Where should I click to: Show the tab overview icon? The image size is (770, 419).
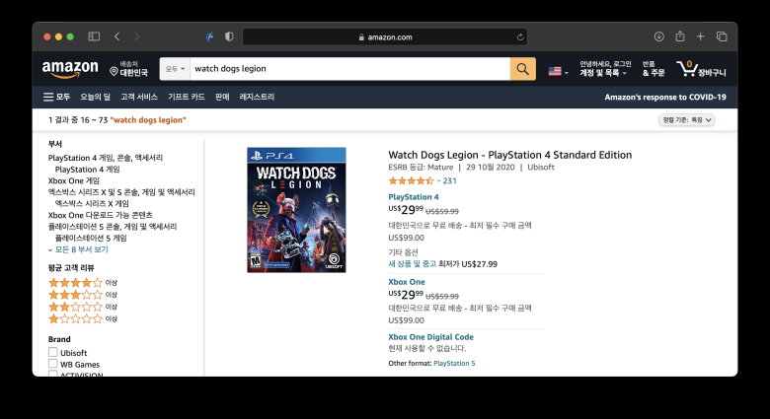click(722, 36)
